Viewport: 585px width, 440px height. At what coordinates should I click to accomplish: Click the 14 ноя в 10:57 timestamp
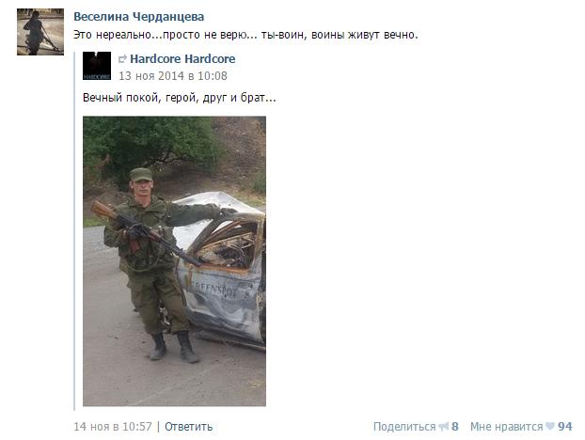(113, 427)
